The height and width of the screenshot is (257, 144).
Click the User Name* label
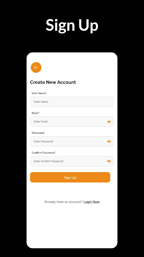pos(39,93)
